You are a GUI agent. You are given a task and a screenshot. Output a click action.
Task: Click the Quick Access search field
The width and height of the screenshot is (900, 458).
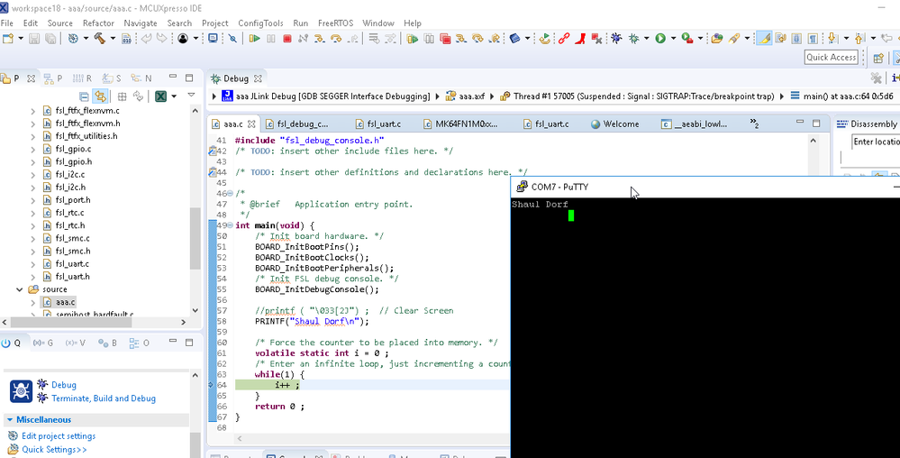pyautogui.click(x=831, y=58)
